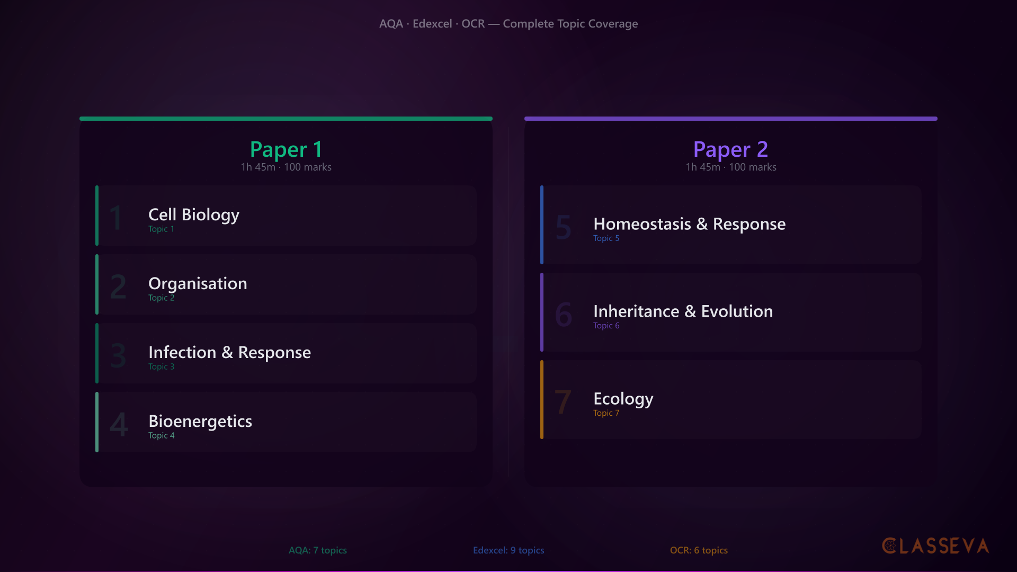
Task: Click the Paper 1 heading
Action: point(286,149)
